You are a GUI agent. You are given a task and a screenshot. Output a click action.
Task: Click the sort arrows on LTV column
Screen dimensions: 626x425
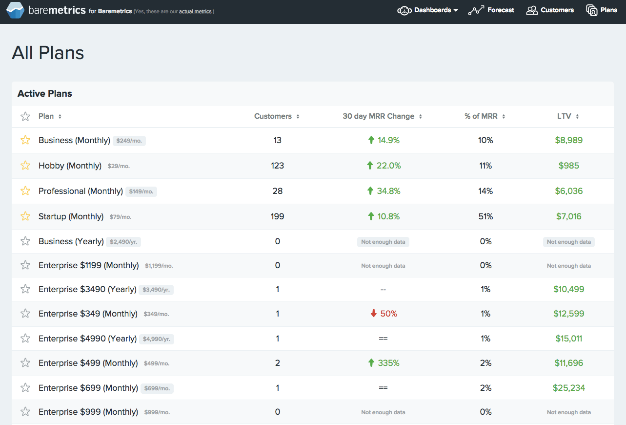pos(576,116)
